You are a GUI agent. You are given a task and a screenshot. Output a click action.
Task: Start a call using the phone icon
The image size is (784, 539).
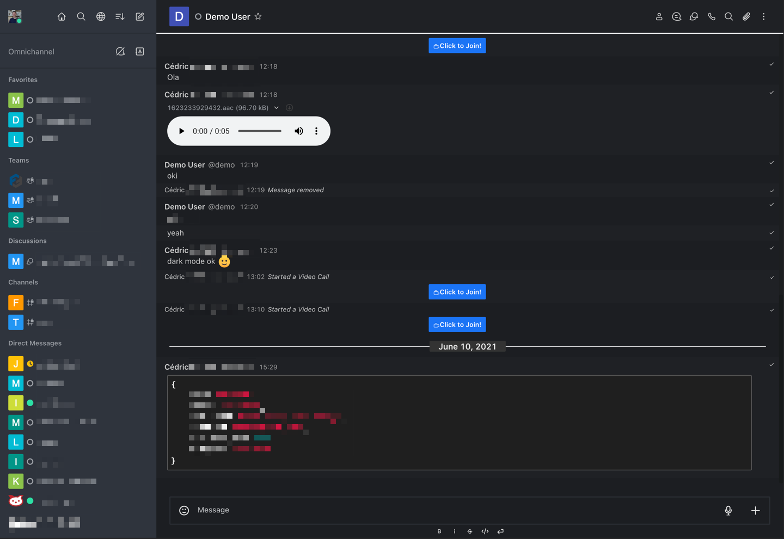(x=712, y=16)
